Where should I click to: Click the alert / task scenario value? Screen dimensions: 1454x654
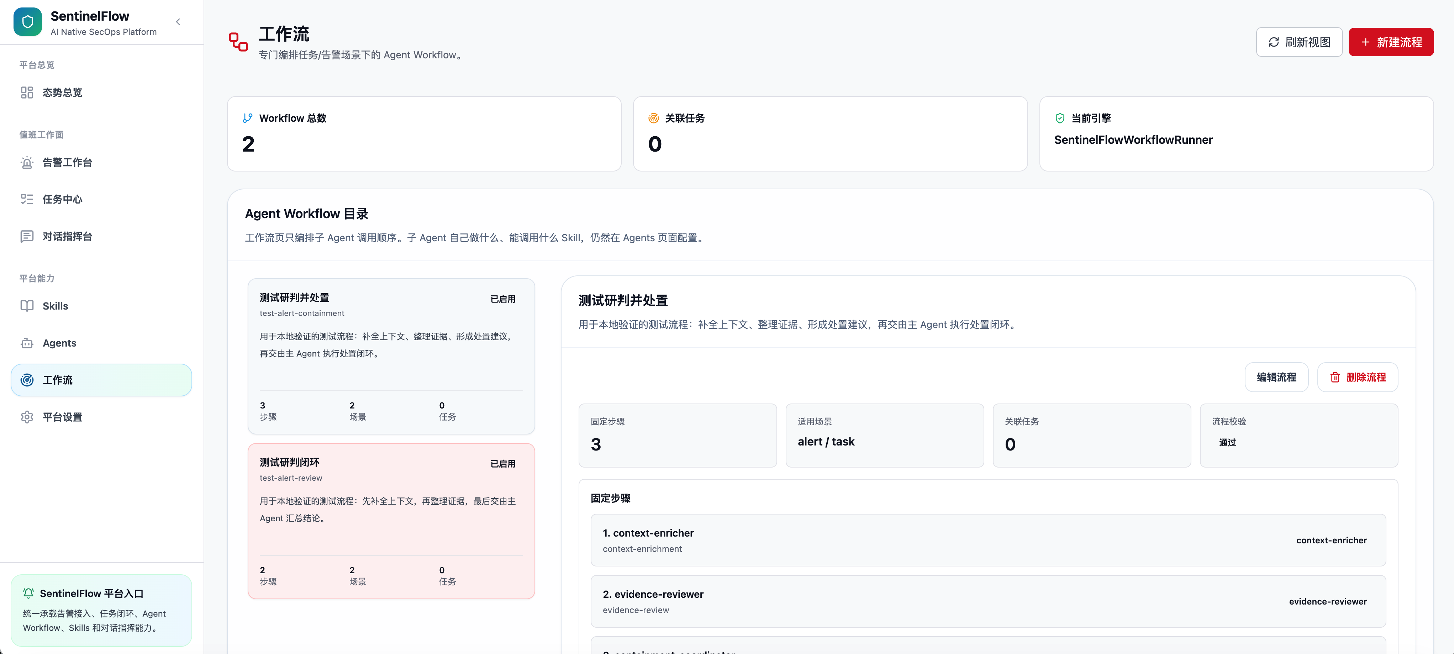point(826,442)
